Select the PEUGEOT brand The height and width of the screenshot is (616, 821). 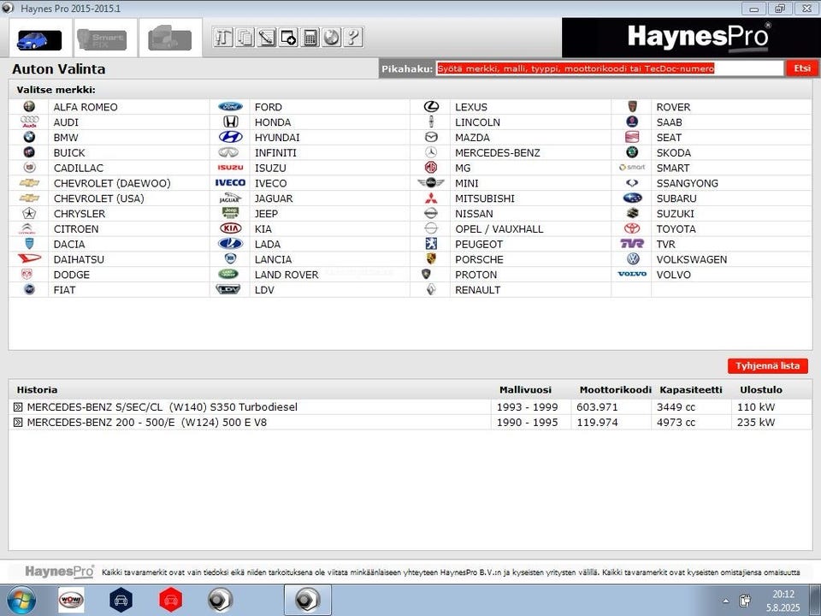[x=479, y=244]
